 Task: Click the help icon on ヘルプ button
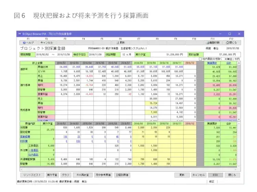click(x=24, y=43)
